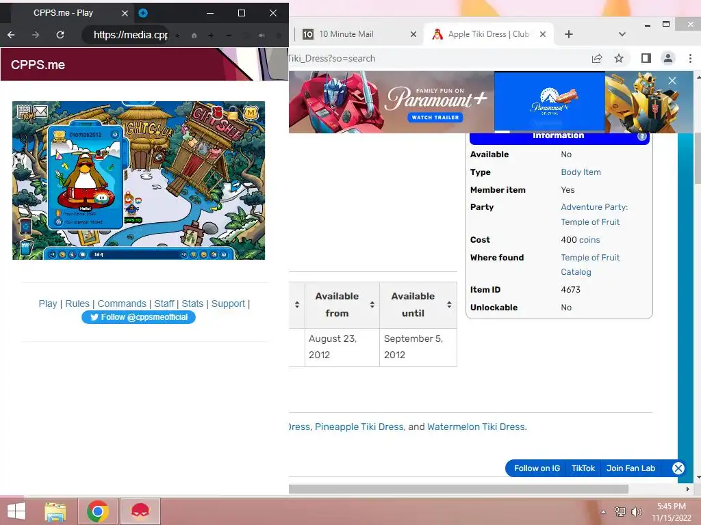
Task: Open the spy phone icon in game
Action: pos(26,227)
